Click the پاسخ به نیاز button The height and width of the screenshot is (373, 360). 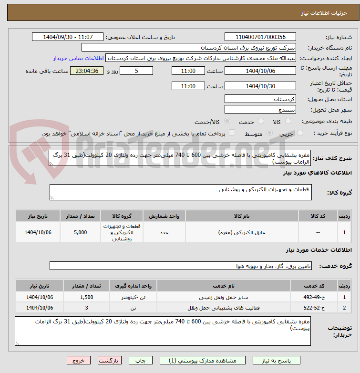[x=276, y=361]
